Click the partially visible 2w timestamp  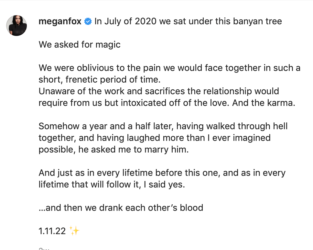coord(44,249)
